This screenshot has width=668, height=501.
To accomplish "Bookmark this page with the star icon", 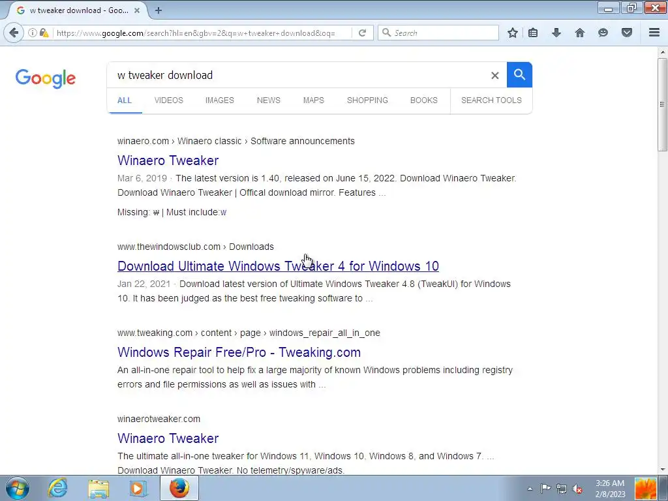I will [513, 33].
